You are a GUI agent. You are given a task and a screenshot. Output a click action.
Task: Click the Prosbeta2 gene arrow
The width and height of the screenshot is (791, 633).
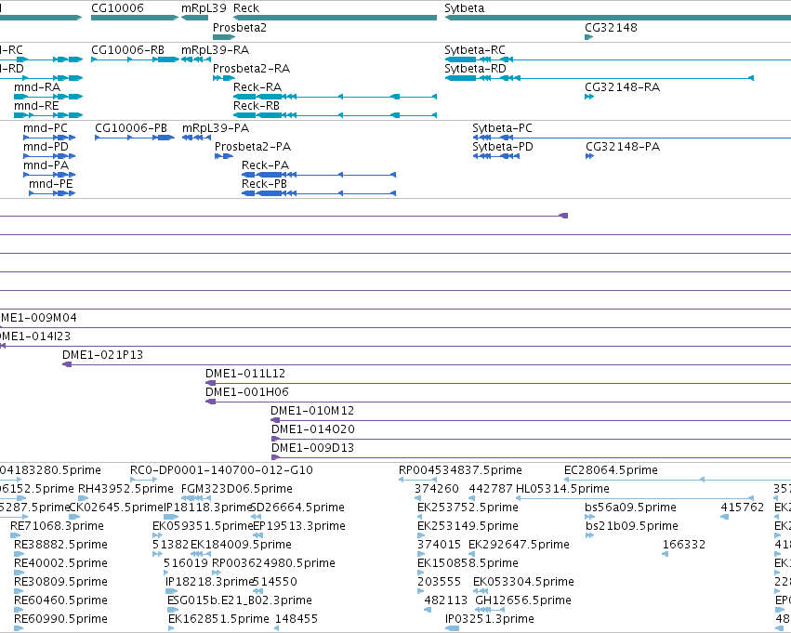(224, 37)
